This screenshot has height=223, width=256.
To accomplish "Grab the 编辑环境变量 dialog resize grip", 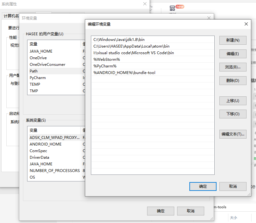I will tap(249, 194).
